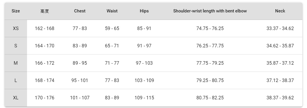Choose the L size row label
The image size is (307, 108).
[16, 80]
